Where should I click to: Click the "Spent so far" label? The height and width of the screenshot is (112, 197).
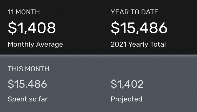point(28,99)
